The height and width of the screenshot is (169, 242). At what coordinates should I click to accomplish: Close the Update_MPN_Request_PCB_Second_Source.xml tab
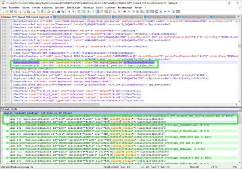click(x=50, y=18)
